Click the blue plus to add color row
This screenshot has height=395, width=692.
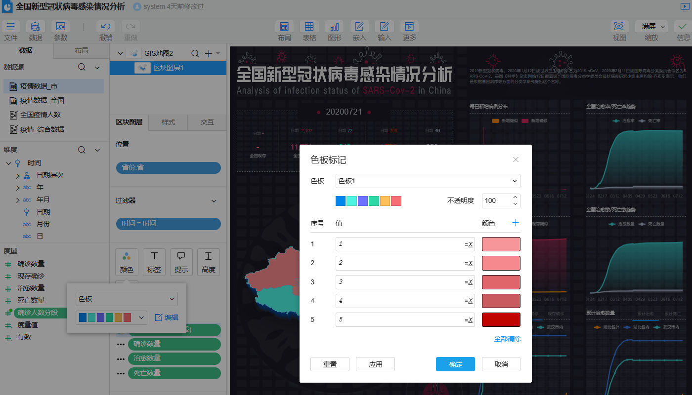click(516, 223)
